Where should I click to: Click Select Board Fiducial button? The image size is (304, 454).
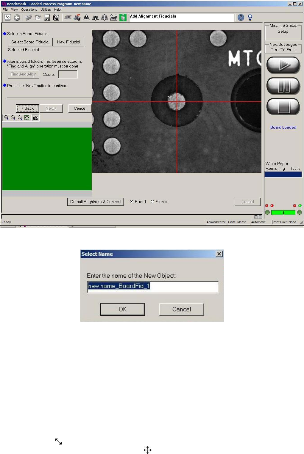click(x=30, y=42)
